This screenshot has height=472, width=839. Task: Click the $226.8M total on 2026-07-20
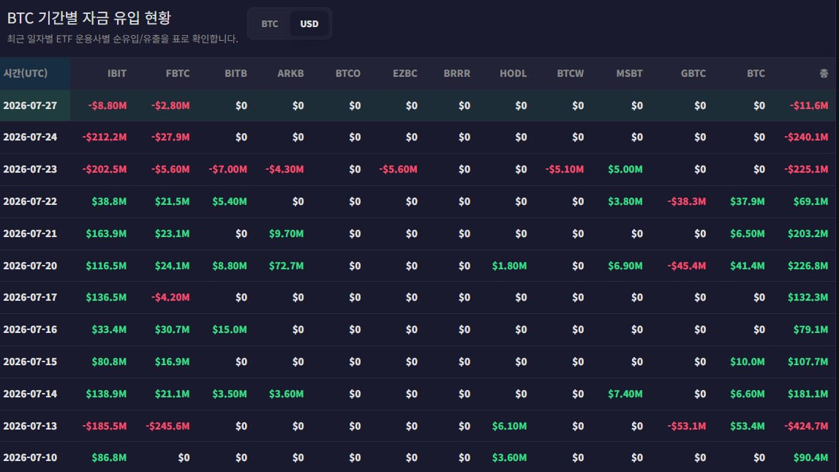pos(808,266)
